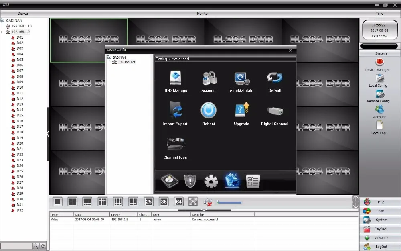401x251 pixels.
Task: Select the 'Connect successful' log entry
Action: (x=205, y=220)
